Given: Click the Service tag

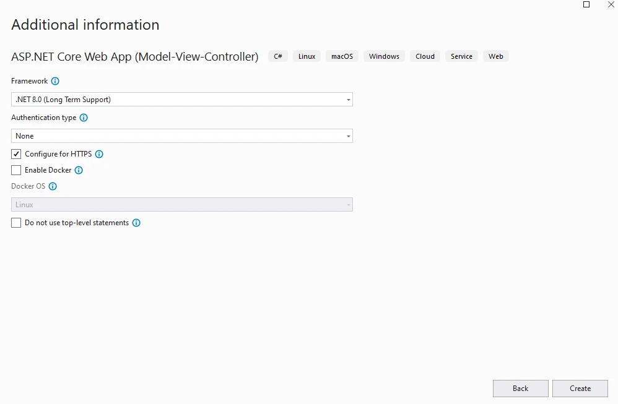Looking at the screenshot, I should point(461,56).
